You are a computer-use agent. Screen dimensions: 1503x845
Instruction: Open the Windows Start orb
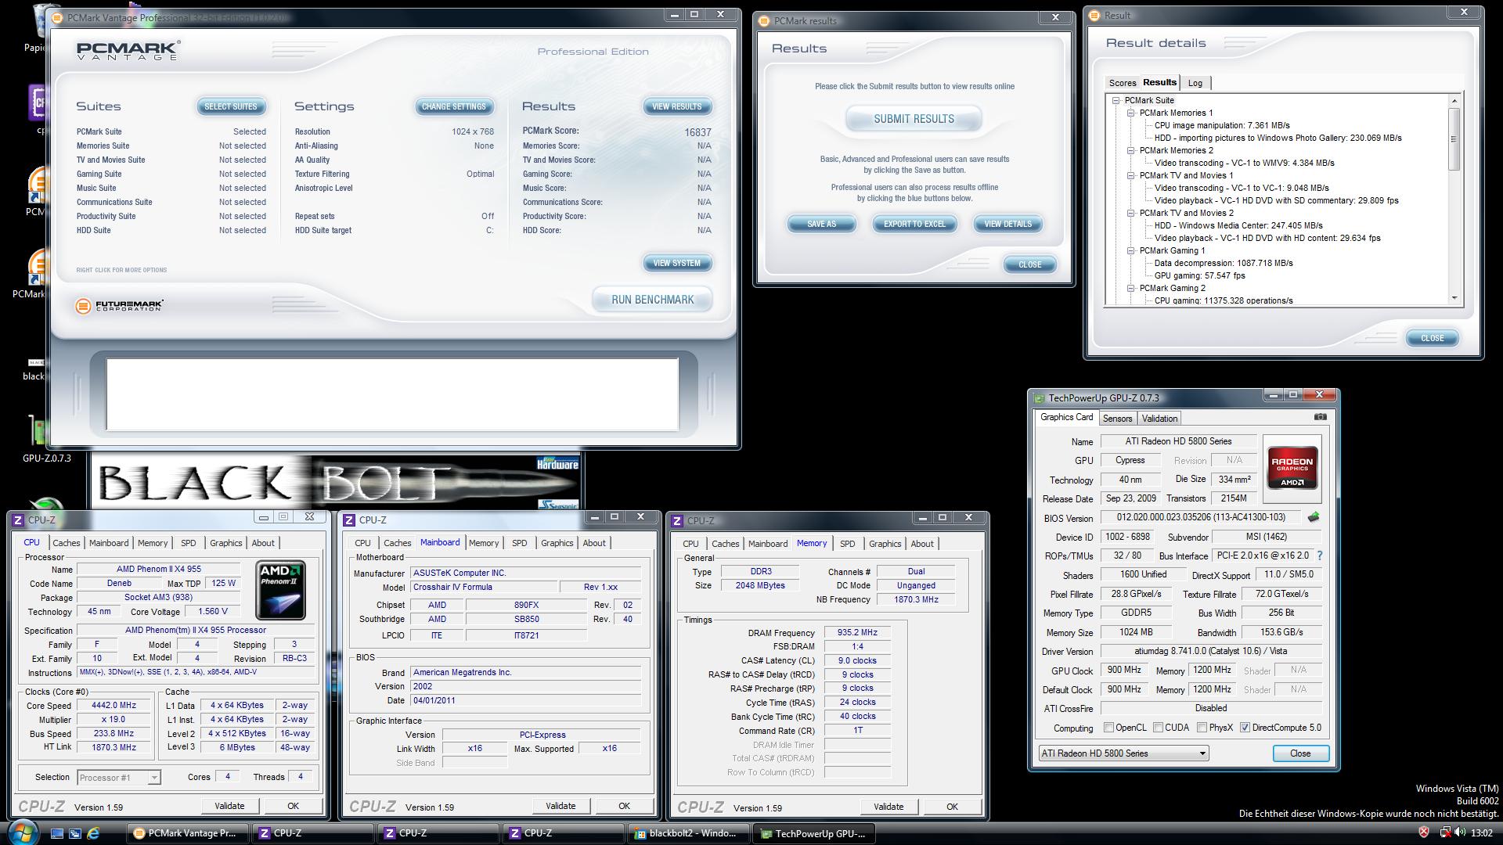[x=21, y=832]
